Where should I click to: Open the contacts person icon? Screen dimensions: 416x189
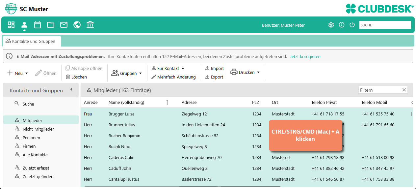(24, 25)
